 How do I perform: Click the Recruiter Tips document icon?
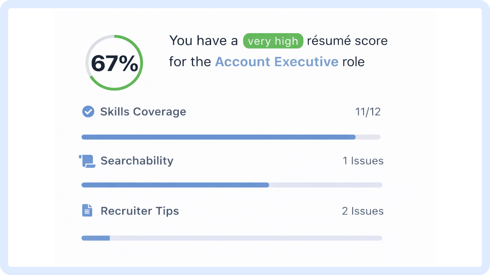tap(87, 211)
